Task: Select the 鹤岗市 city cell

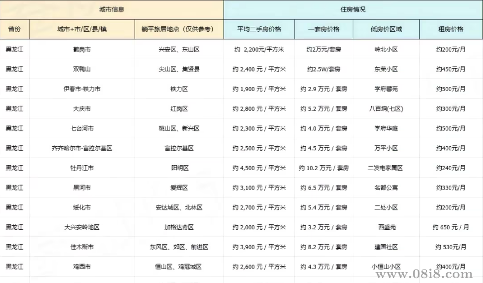Action: coord(82,49)
